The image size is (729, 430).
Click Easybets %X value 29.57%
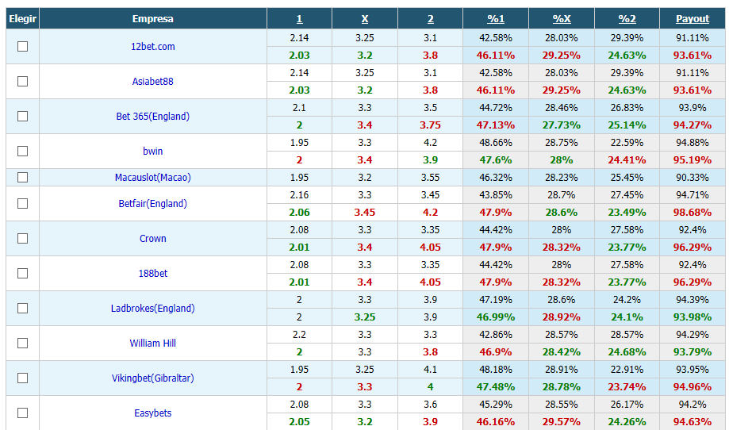click(562, 421)
